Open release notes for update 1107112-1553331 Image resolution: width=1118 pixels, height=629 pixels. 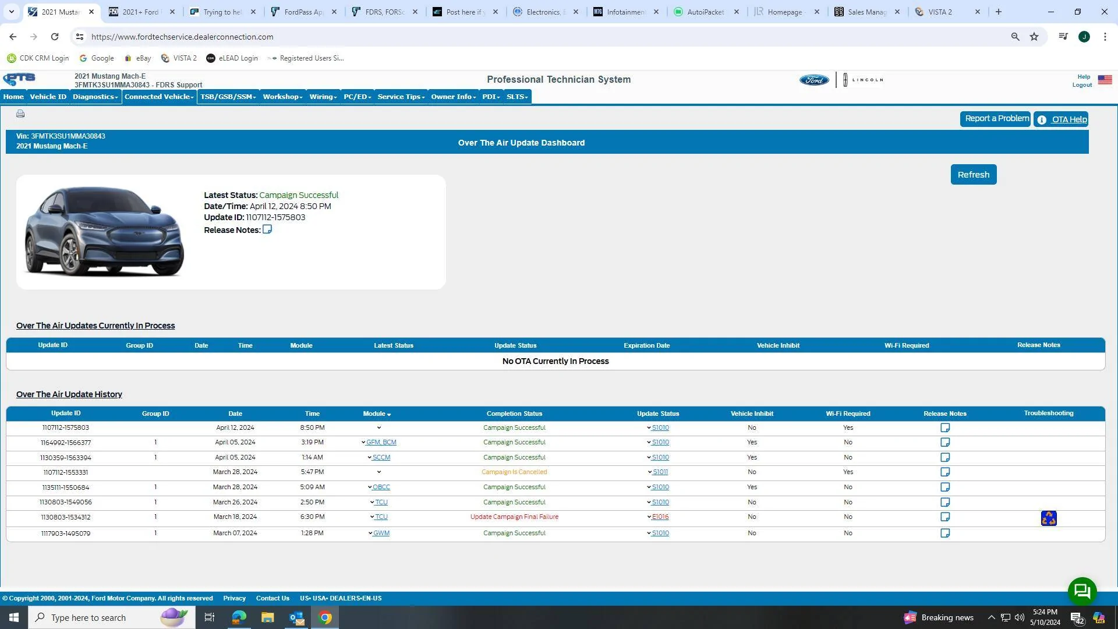tap(945, 472)
